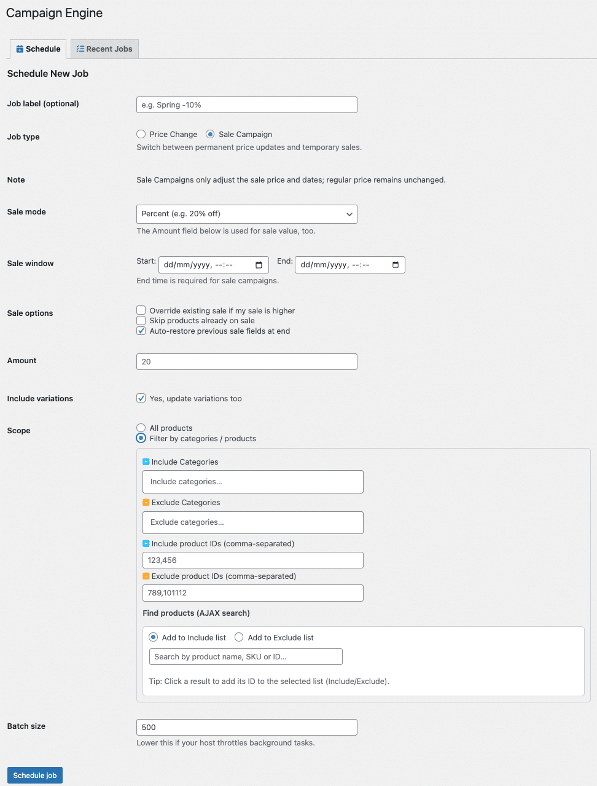597x786 pixels.
Task: Click the Schedule job button
Action: pos(35,776)
